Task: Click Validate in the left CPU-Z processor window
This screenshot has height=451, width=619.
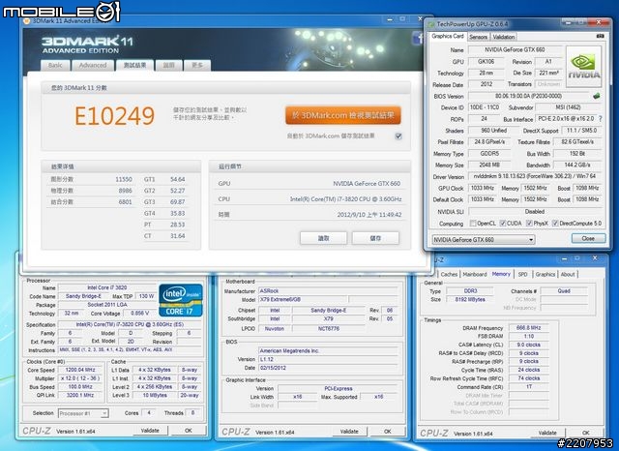Action: tap(150, 431)
